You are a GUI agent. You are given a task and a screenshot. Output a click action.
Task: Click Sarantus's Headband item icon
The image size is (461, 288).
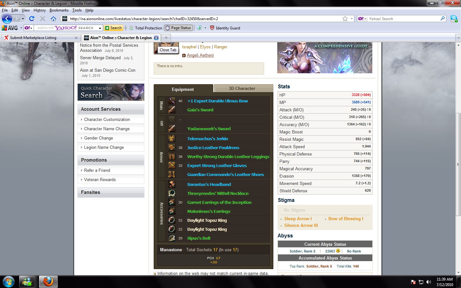coord(172,184)
